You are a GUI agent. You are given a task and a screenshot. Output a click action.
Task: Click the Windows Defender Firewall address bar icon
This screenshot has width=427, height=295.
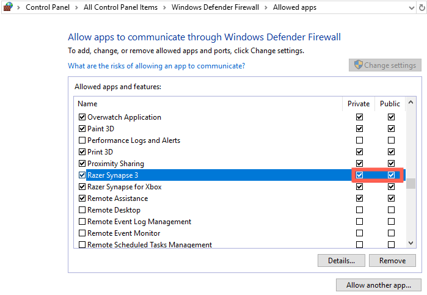coord(8,7)
